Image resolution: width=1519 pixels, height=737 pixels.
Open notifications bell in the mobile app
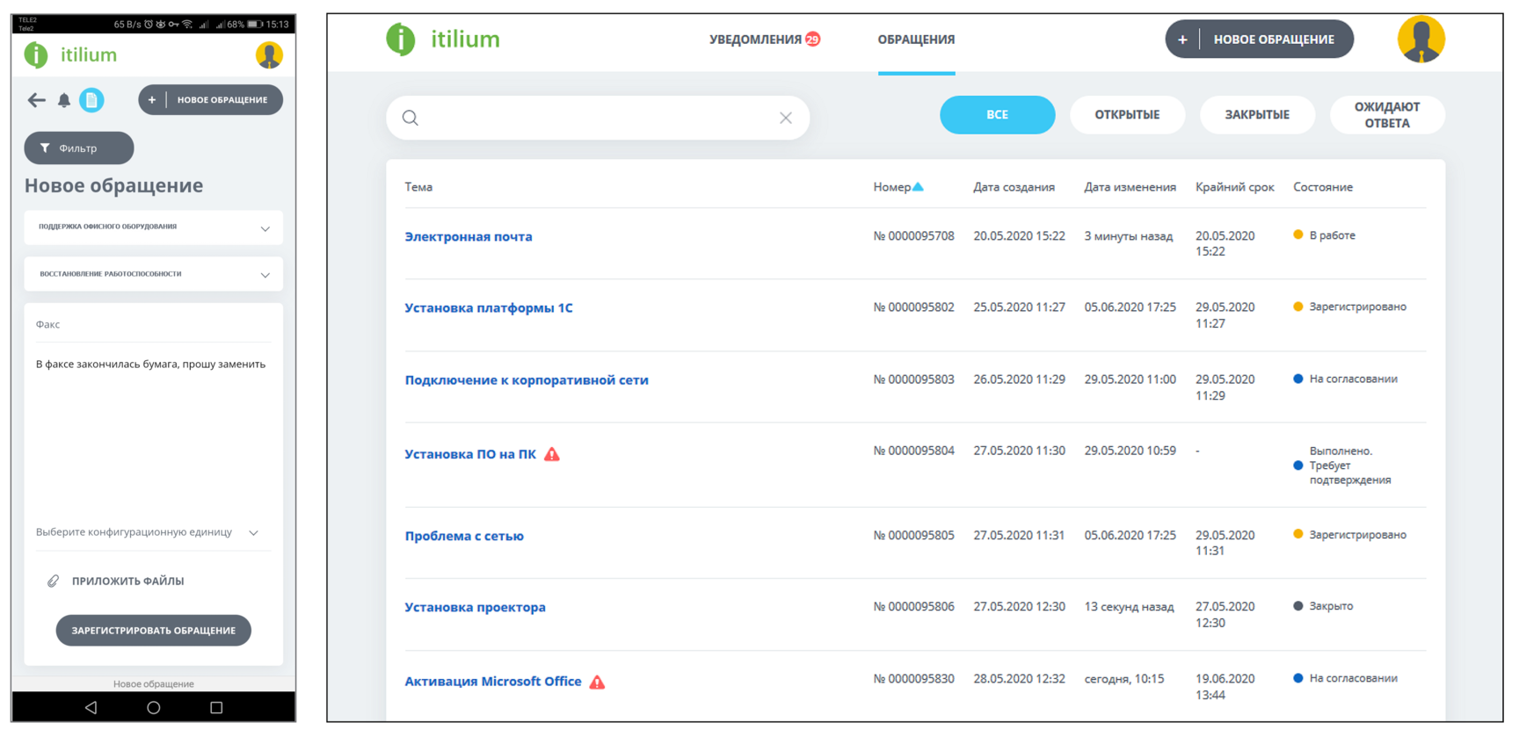[64, 100]
